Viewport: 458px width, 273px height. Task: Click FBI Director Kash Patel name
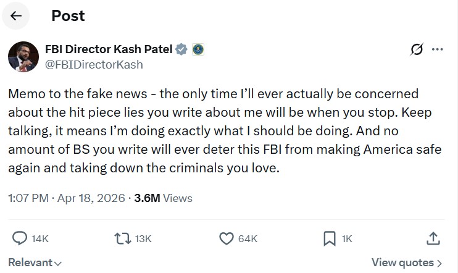(x=109, y=49)
